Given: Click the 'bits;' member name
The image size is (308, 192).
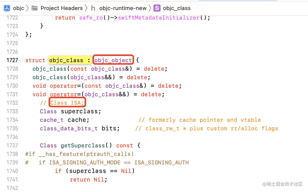Looking at the screenshot, I should pos(111,128).
